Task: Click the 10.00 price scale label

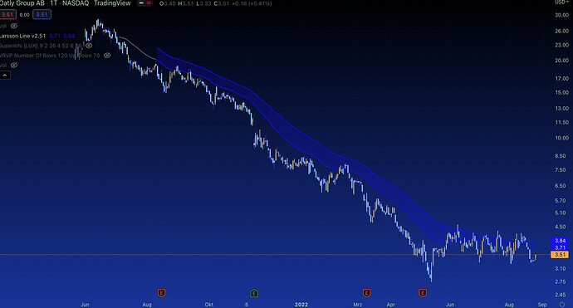Action: pos(561,138)
